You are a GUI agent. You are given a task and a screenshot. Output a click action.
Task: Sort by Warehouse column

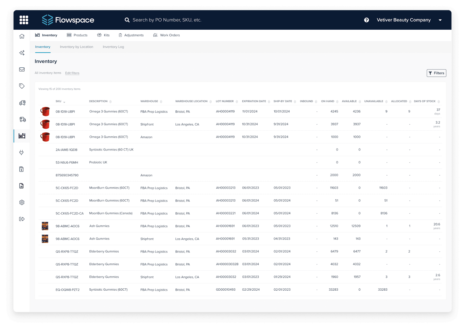point(161,101)
